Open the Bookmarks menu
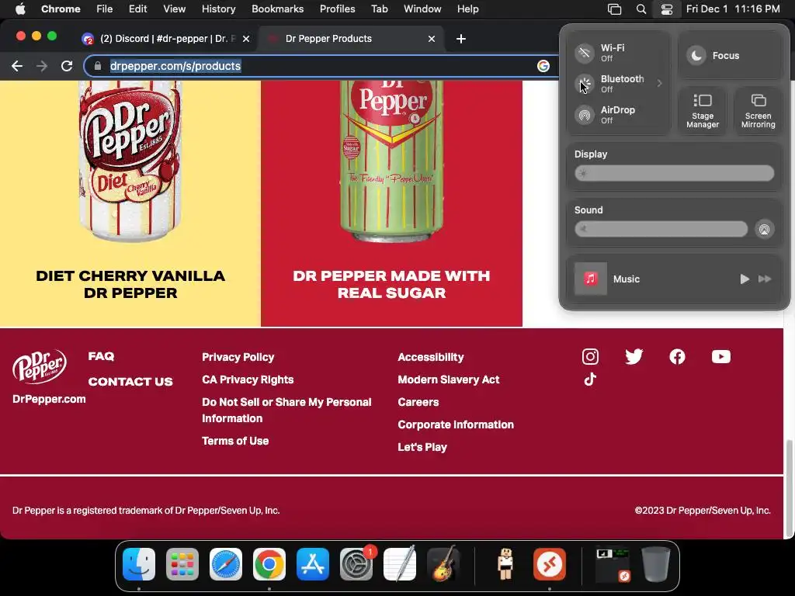 click(x=277, y=9)
